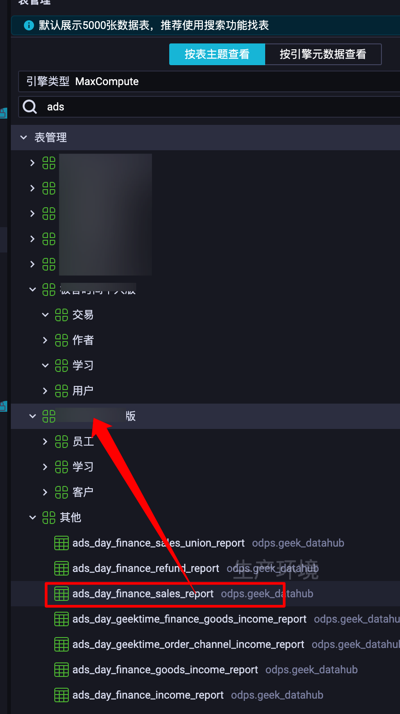Viewport: 400px width, 714px height.
Task: Expand the 员工 folder chevron
Action: pyautogui.click(x=45, y=442)
